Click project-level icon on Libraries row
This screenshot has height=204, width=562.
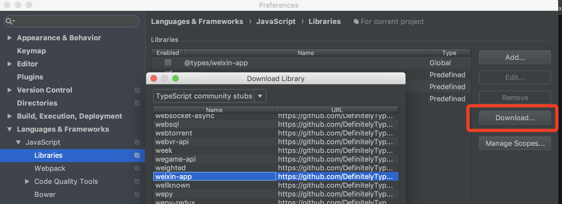[137, 155]
